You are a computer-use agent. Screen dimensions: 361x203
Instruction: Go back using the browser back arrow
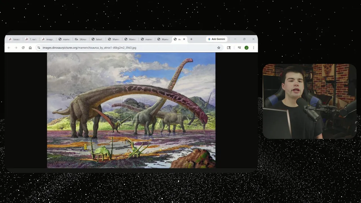[9, 48]
